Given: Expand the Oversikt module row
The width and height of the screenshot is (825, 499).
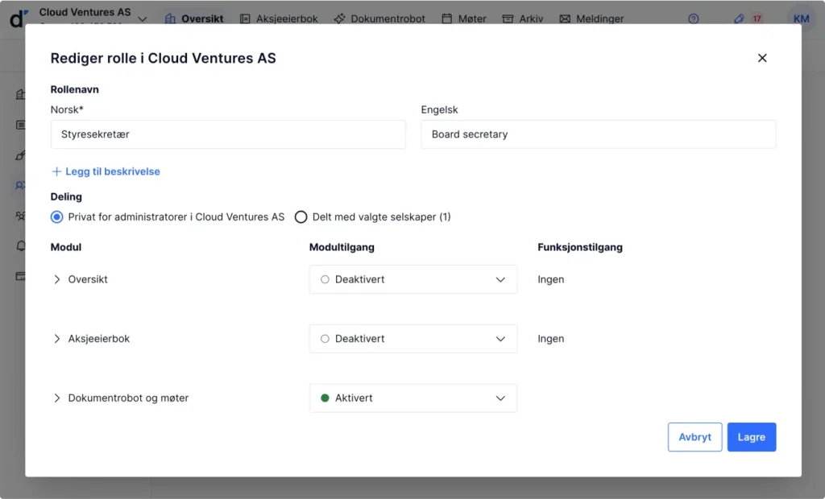Looking at the screenshot, I should tap(57, 279).
